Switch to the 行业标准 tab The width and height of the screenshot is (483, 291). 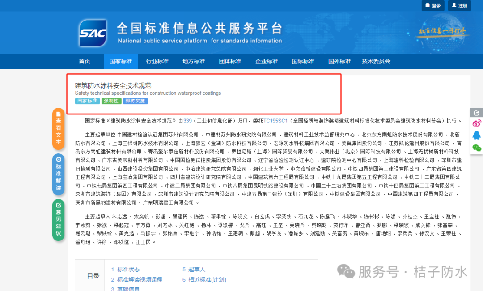pos(157,61)
